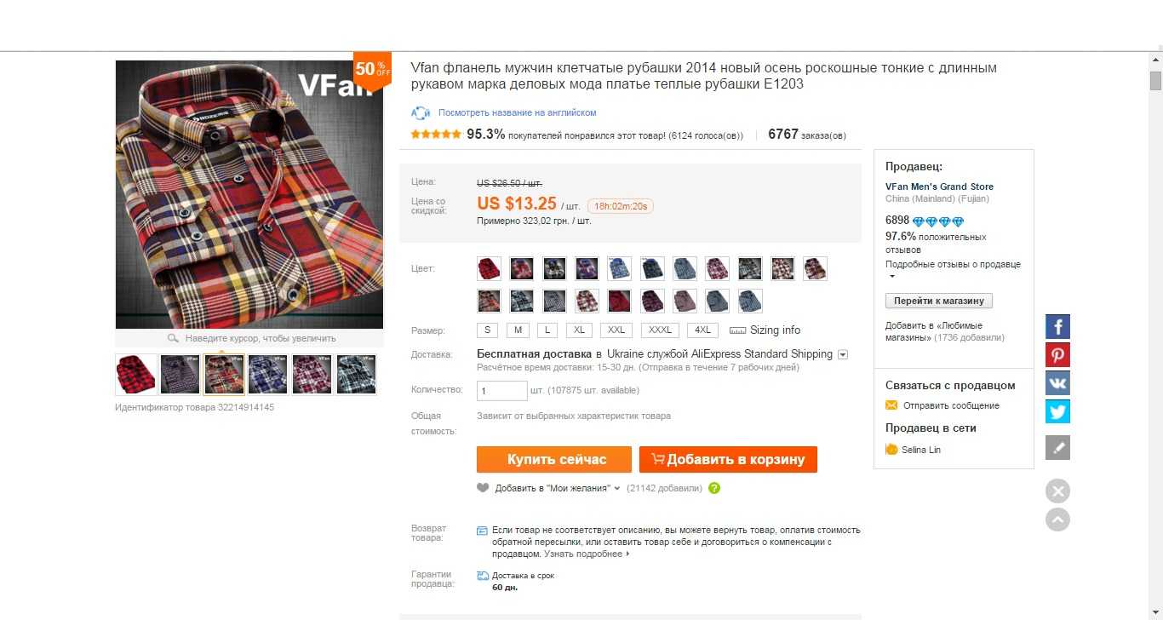Share product on Twitter icon
Image resolution: width=1163 pixels, height=620 pixels.
tap(1057, 411)
